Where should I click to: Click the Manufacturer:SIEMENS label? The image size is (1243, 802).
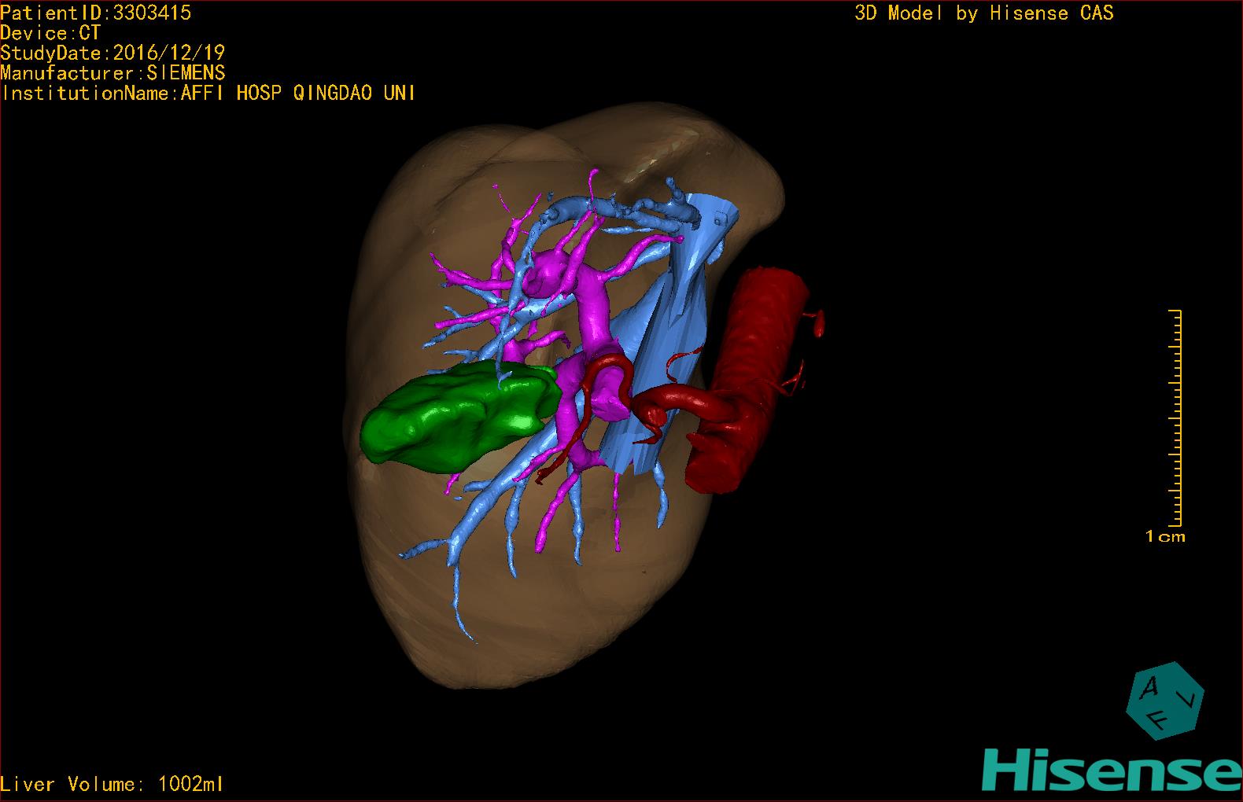coord(112,73)
